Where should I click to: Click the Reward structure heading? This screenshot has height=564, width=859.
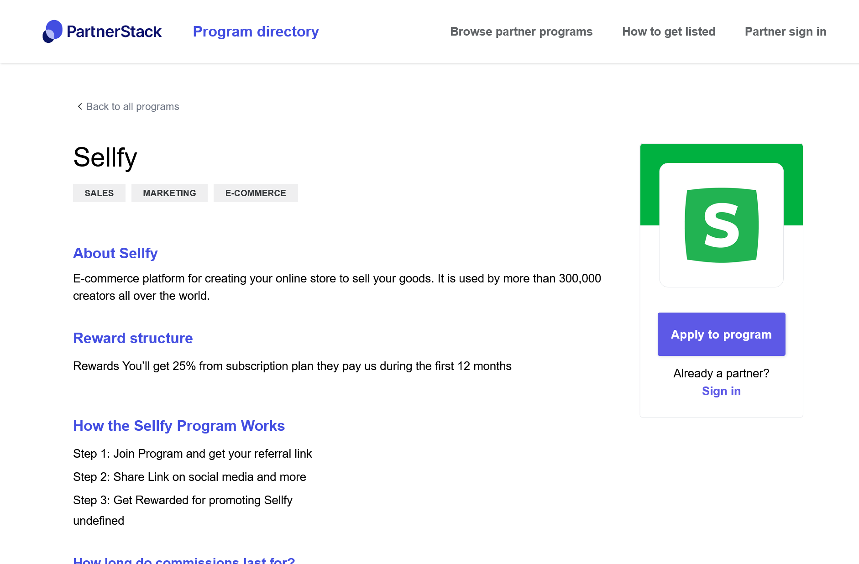133,338
